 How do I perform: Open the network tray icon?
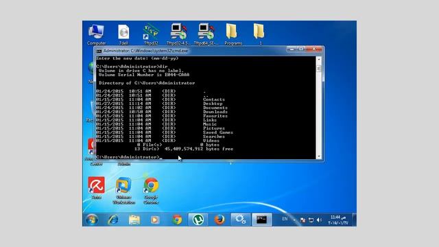click(x=311, y=220)
